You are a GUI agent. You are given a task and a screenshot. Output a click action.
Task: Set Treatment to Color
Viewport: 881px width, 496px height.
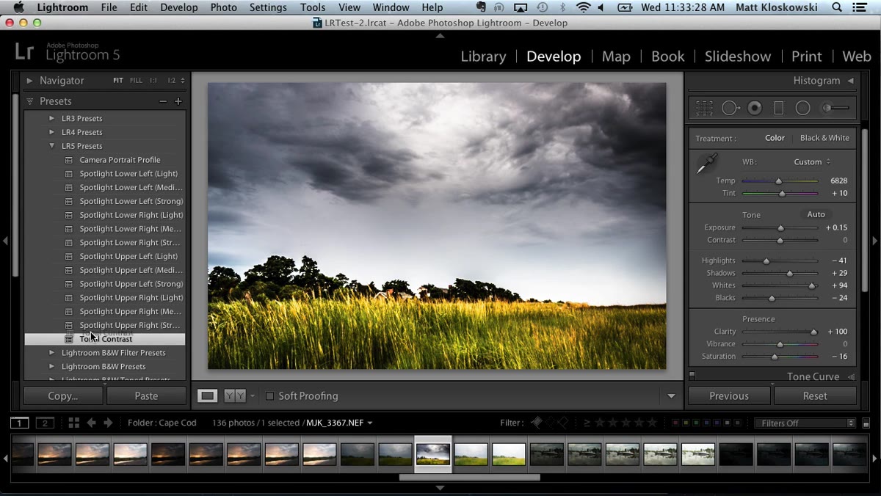click(775, 138)
